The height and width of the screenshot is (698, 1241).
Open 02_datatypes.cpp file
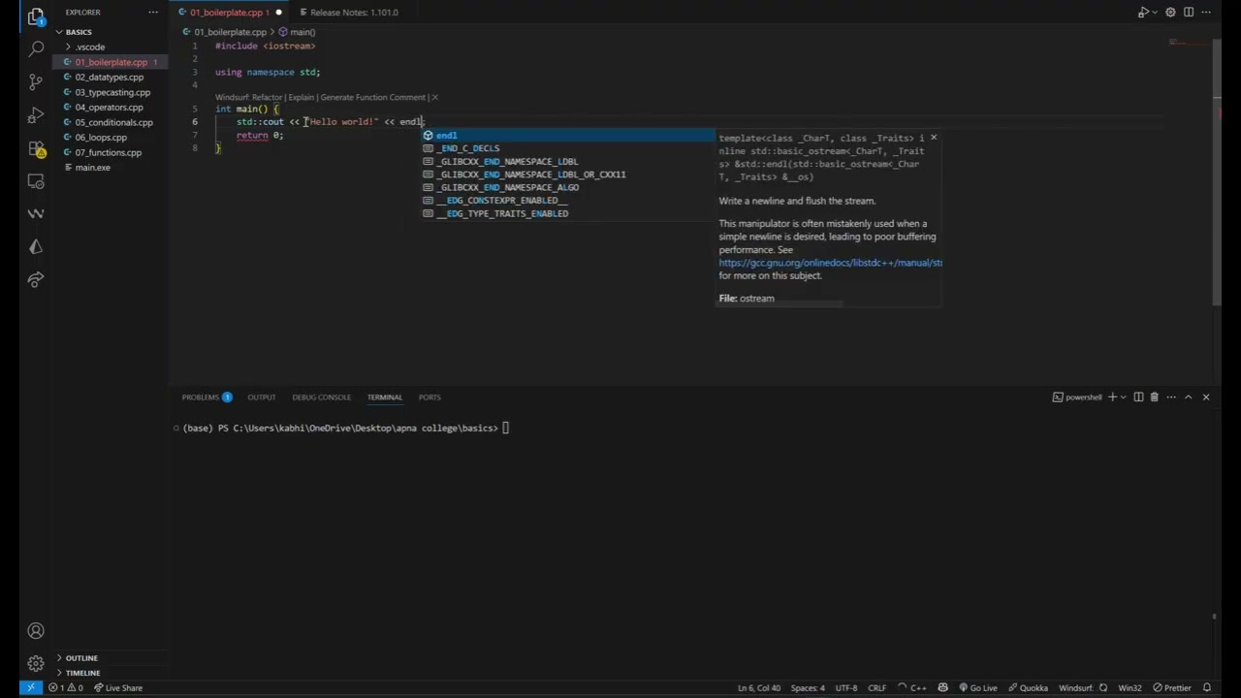[110, 77]
